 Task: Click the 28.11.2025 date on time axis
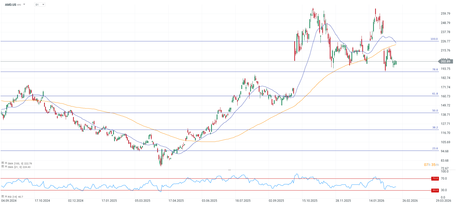343,201
